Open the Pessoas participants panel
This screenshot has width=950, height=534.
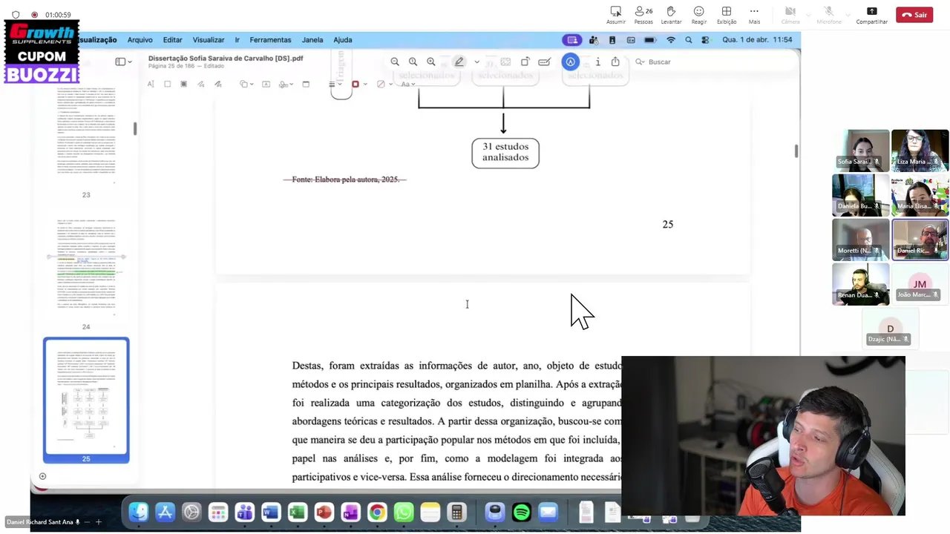coord(643,14)
